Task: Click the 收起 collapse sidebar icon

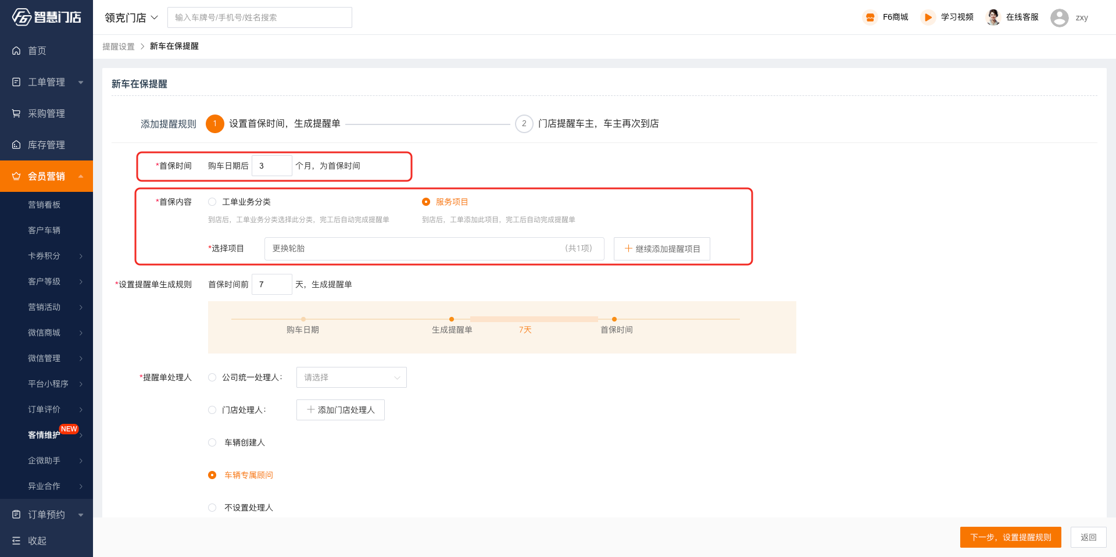Action: point(16,541)
